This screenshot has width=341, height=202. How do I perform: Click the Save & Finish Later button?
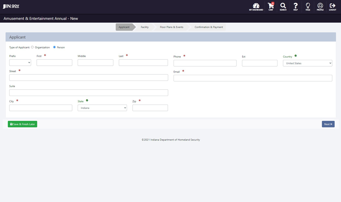point(23,124)
